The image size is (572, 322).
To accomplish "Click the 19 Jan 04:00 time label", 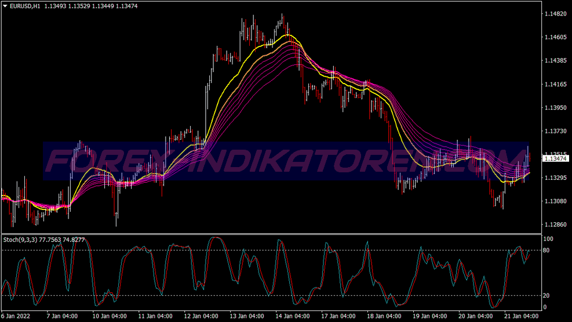I will pyautogui.click(x=430, y=316).
